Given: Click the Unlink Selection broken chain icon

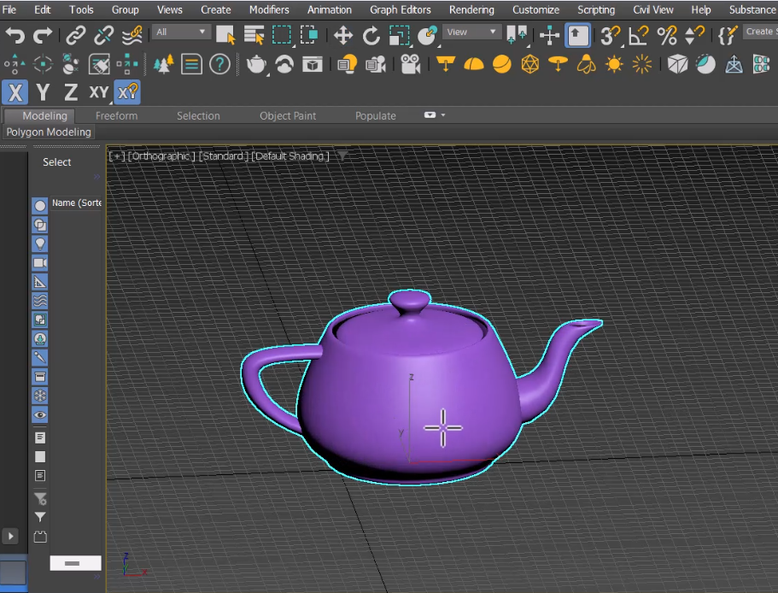Looking at the screenshot, I should click(104, 35).
